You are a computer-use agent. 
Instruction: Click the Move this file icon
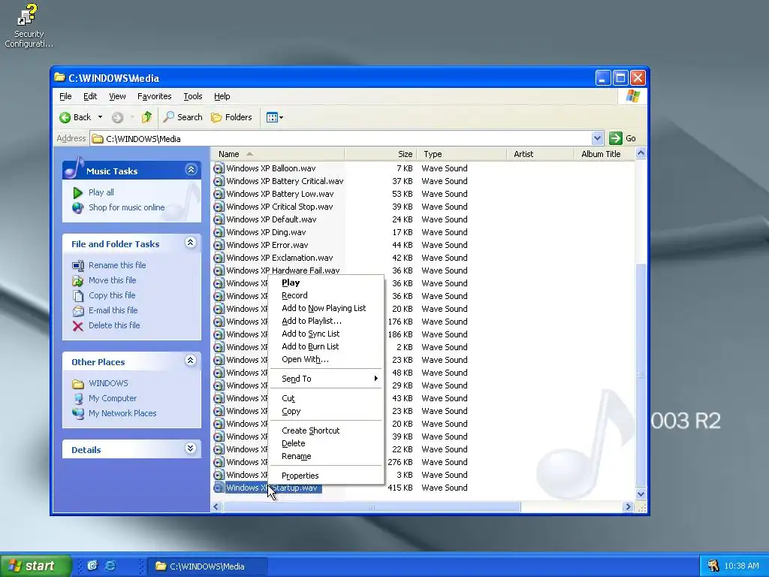[78, 281]
